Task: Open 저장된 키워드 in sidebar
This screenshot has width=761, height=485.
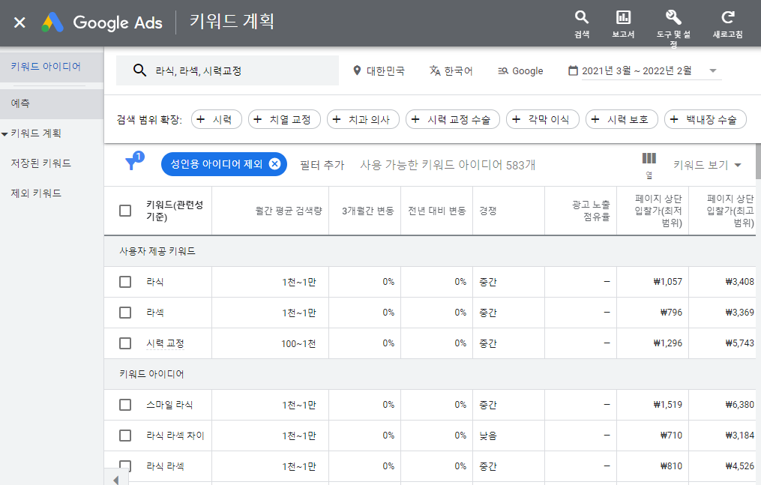Action: pos(41,163)
